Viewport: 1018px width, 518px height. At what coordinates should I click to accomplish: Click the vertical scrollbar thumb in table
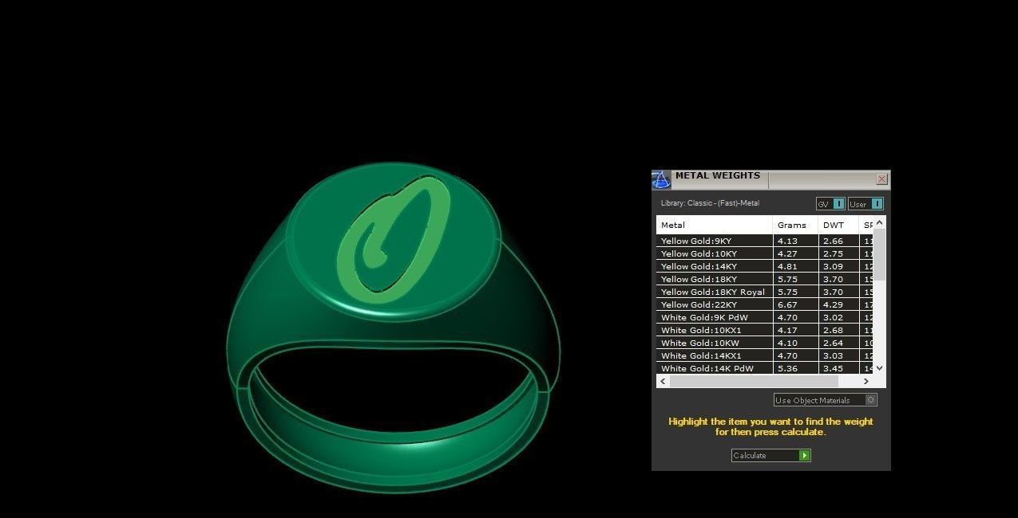(x=880, y=255)
